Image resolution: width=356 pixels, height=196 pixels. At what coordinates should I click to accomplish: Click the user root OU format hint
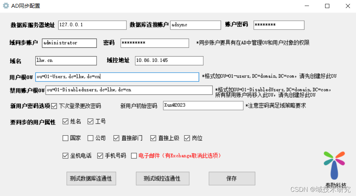[x=269, y=76]
